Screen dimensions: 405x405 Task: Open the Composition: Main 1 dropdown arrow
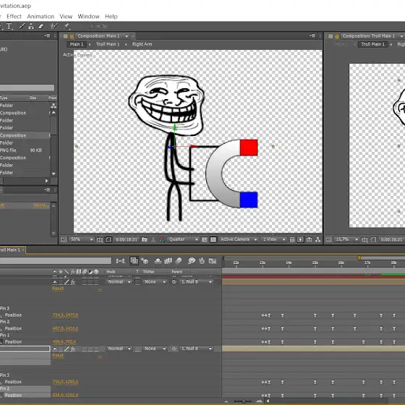point(127,36)
